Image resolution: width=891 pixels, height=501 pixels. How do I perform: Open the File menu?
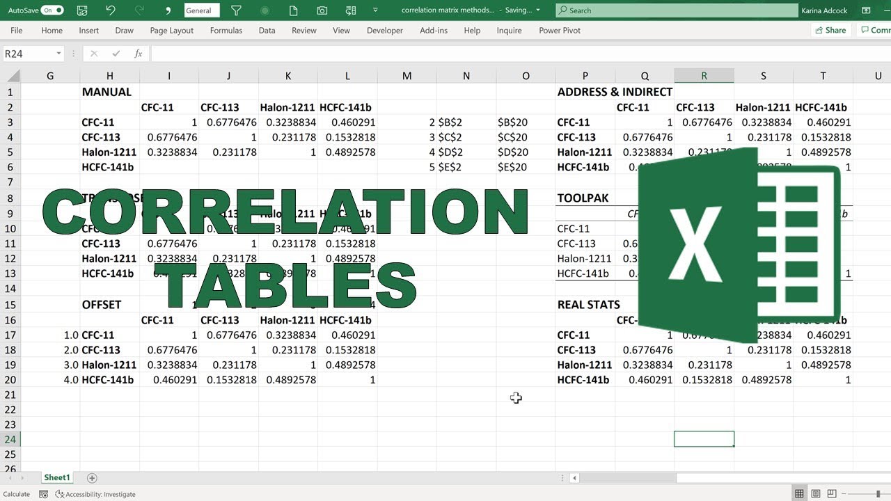pyautogui.click(x=17, y=31)
